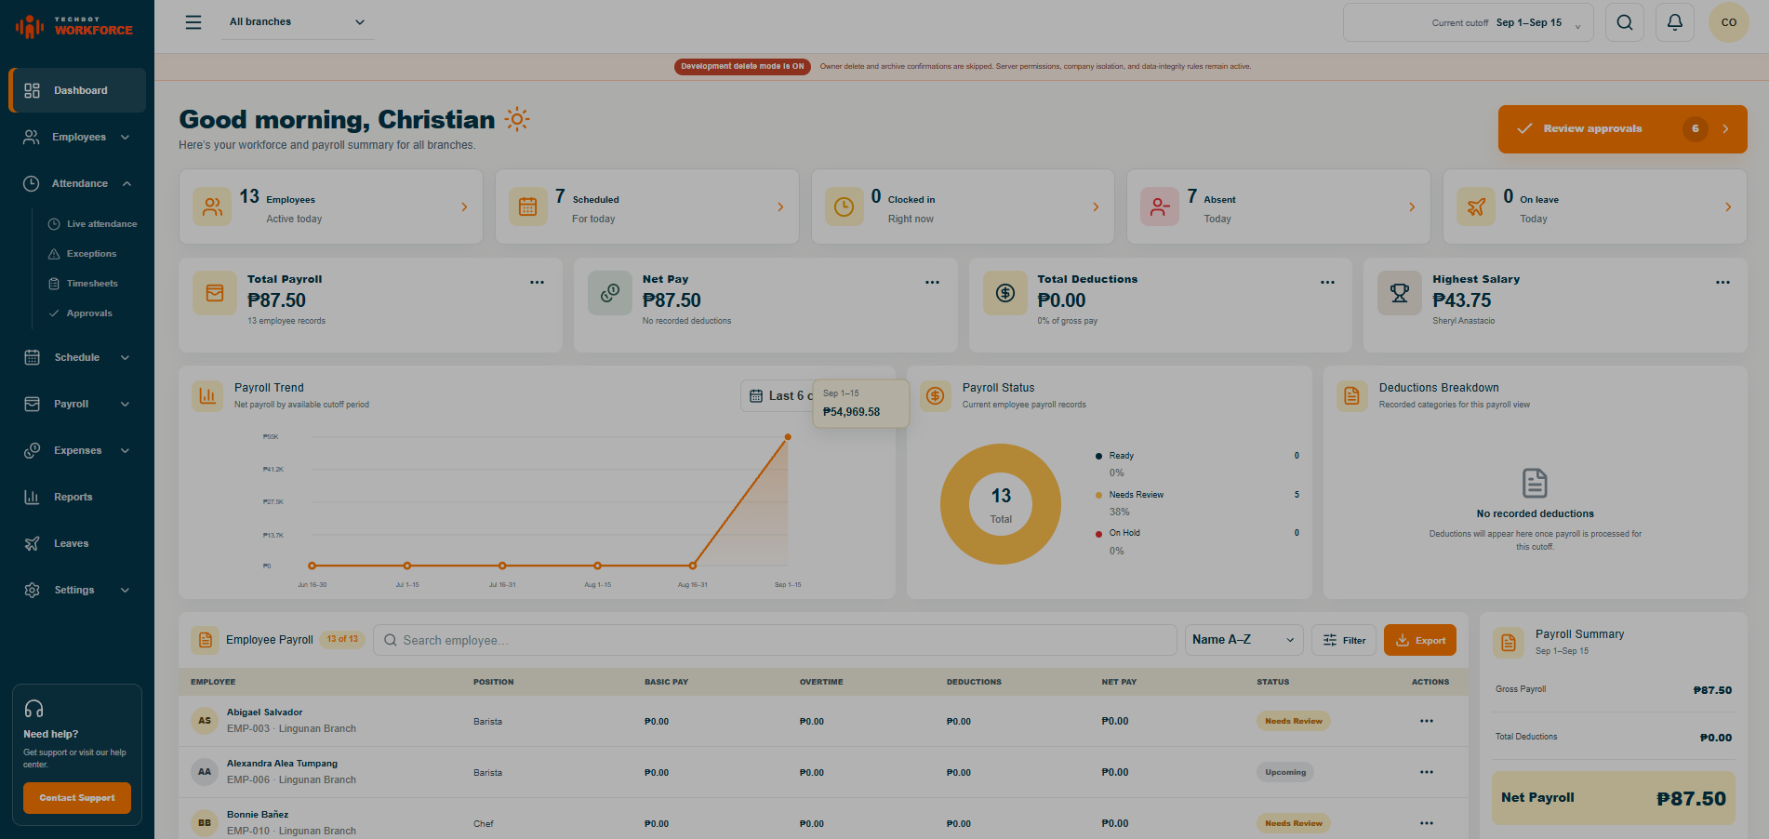Open the CO user avatar menu

[x=1729, y=22]
